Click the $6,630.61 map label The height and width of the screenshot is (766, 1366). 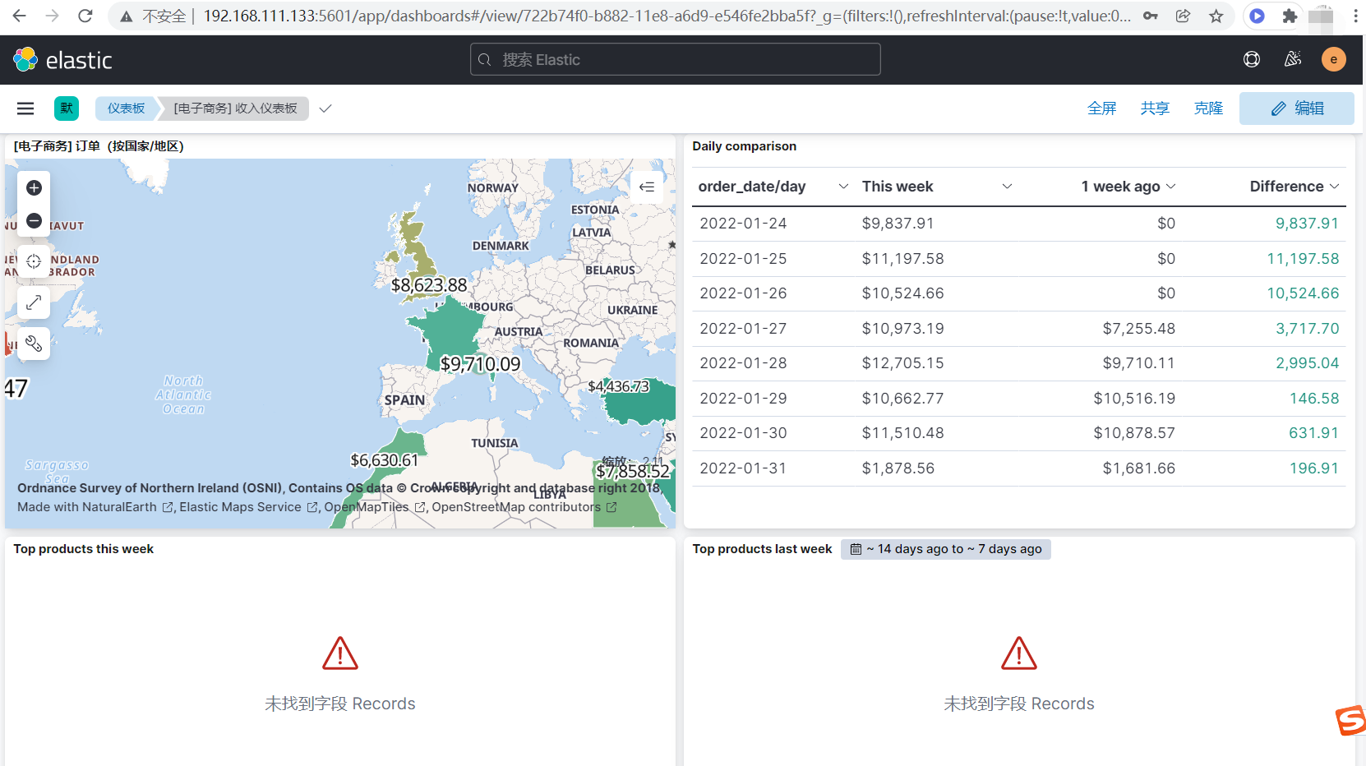385,460
